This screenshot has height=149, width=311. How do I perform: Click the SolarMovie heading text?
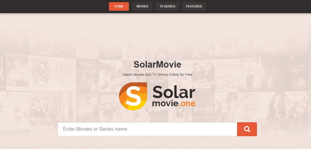click(x=157, y=64)
